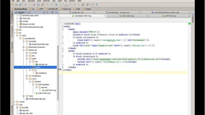The image size is (205, 115).
Task: Open the Tools menu
Action: pos(60,1)
